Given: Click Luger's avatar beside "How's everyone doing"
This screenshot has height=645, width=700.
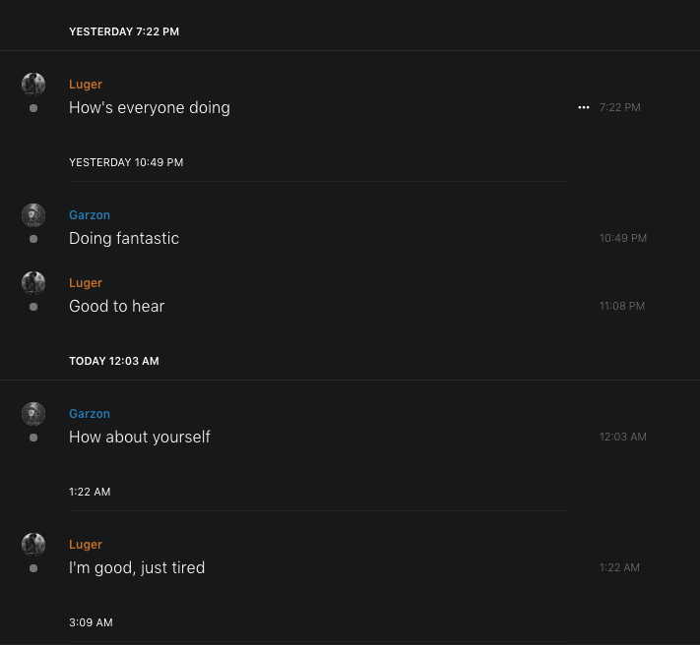Looking at the screenshot, I should click(33, 84).
